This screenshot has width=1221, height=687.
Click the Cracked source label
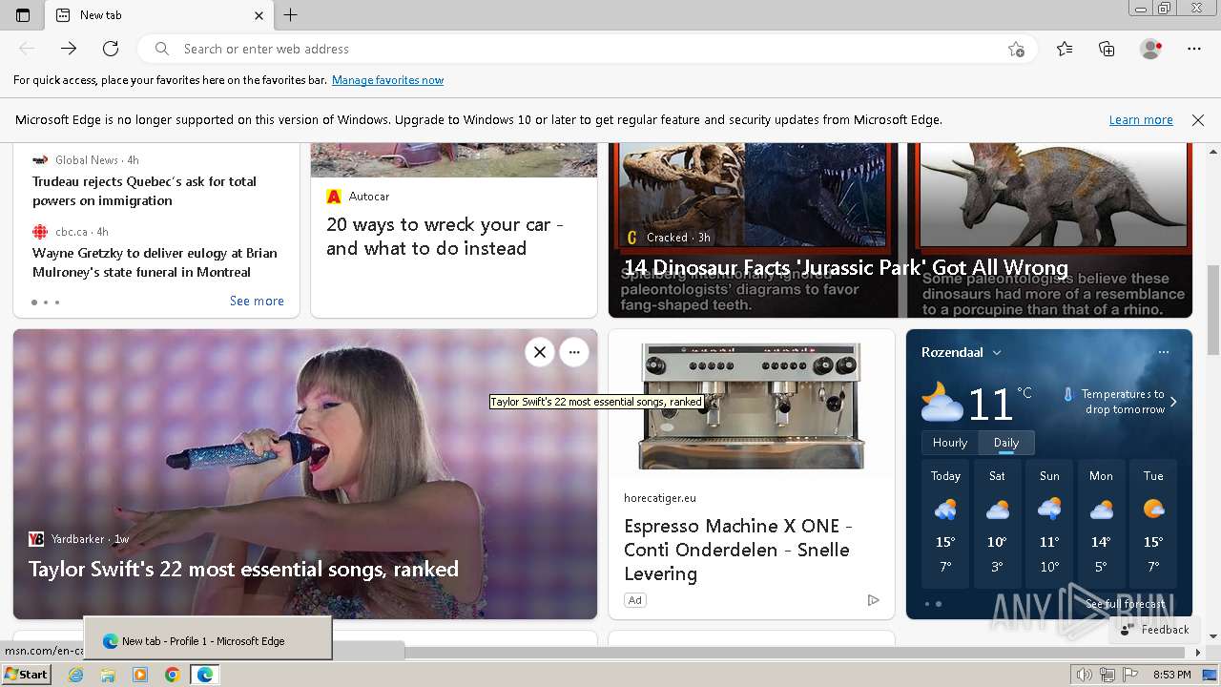(667, 238)
